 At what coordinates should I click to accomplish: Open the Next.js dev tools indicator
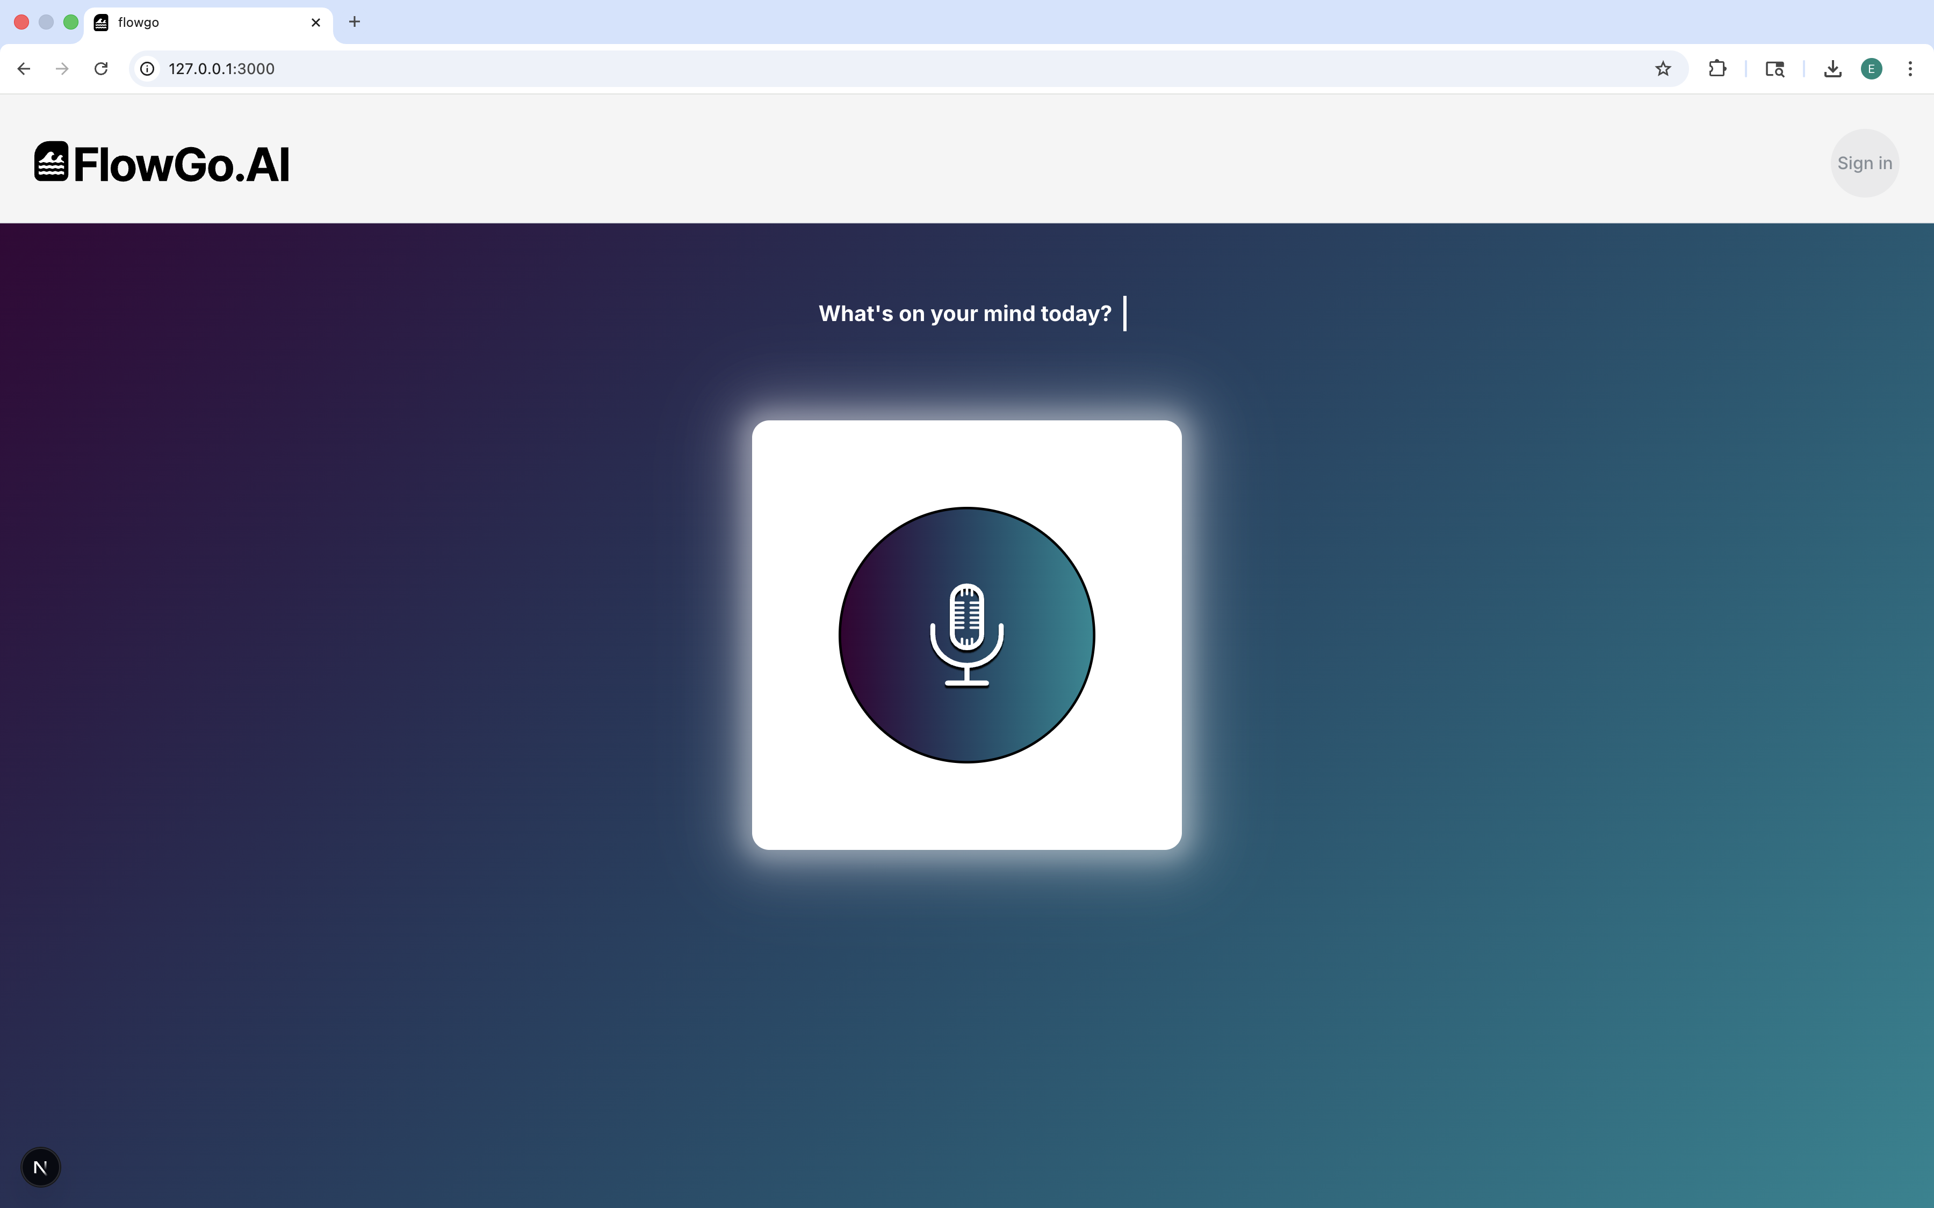[x=41, y=1167]
